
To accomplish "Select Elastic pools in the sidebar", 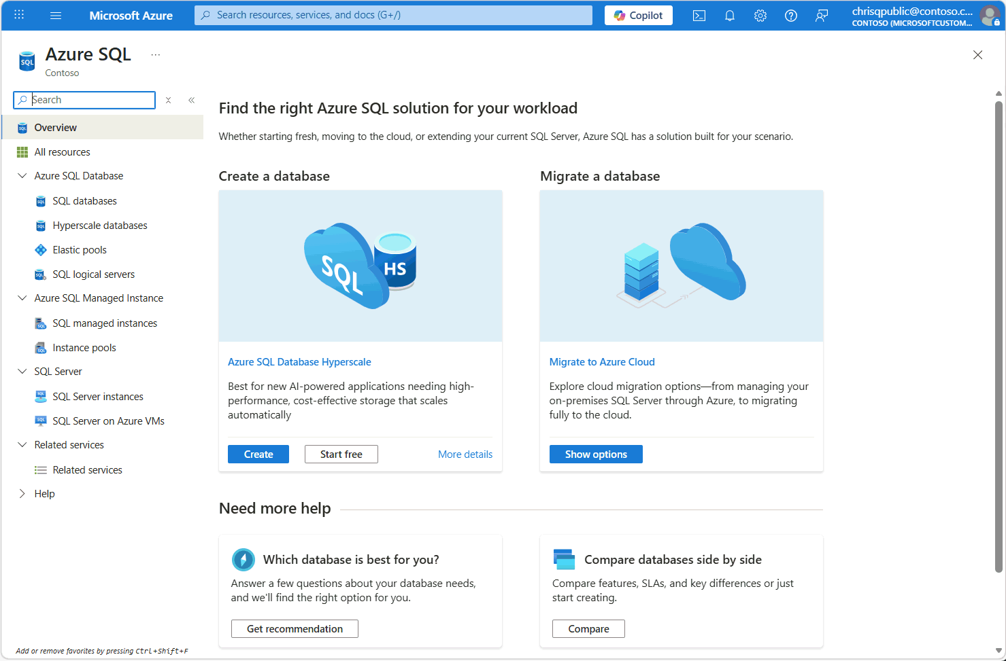I will [80, 250].
